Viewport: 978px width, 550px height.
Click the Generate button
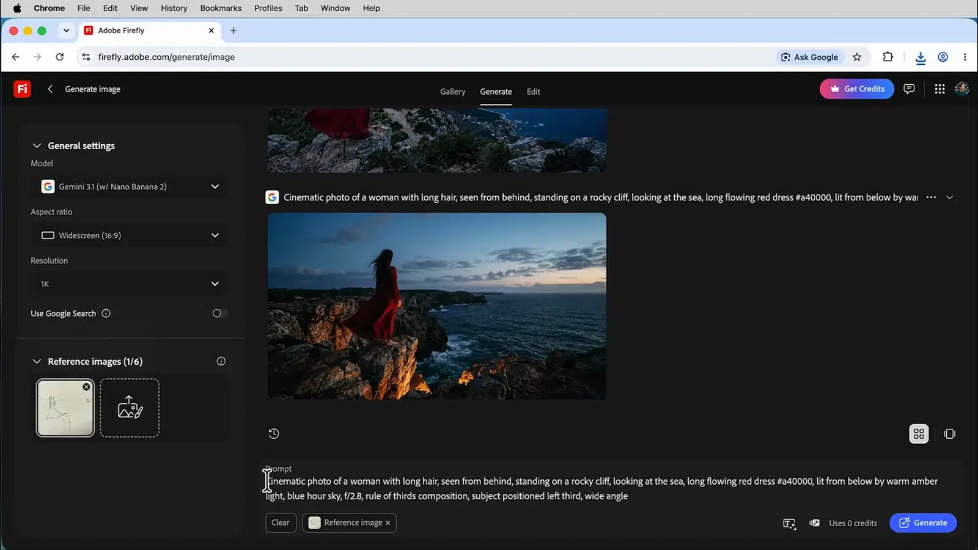(923, 523)
